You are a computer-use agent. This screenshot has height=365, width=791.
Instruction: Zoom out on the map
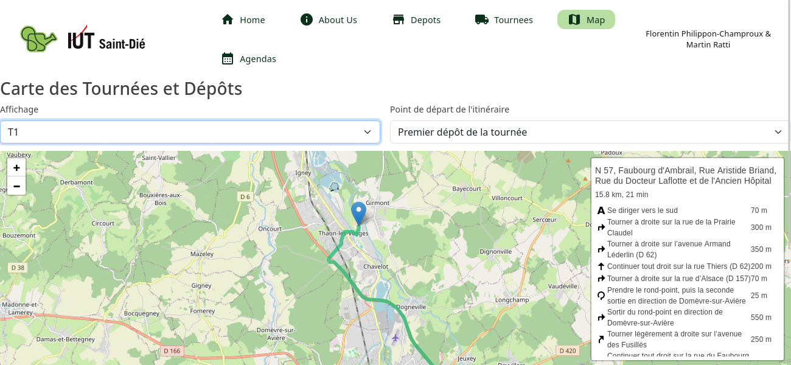point(16,186)
